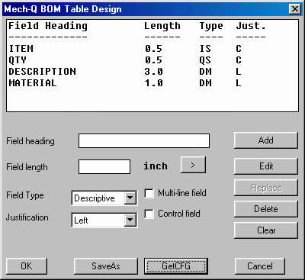Click the IS type code for ITEM
The height and width of the screenshot is (280, 305).
coord(205,48)
